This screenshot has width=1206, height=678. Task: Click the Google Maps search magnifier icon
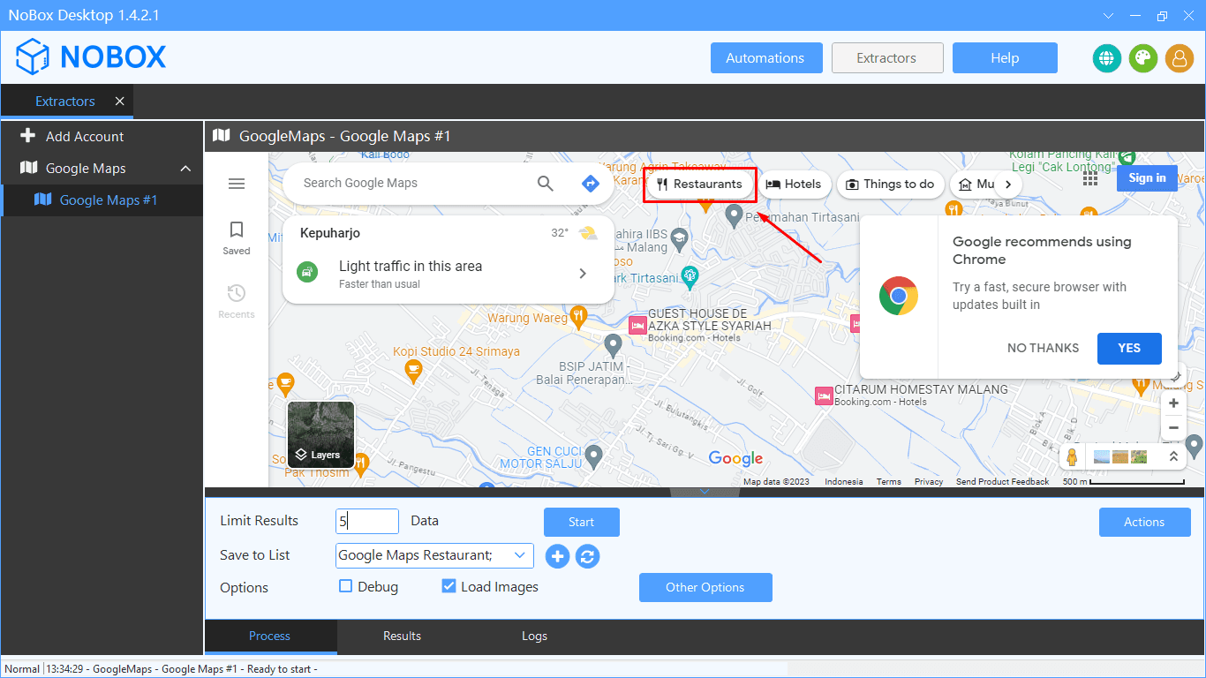click(x=546, y=184)
